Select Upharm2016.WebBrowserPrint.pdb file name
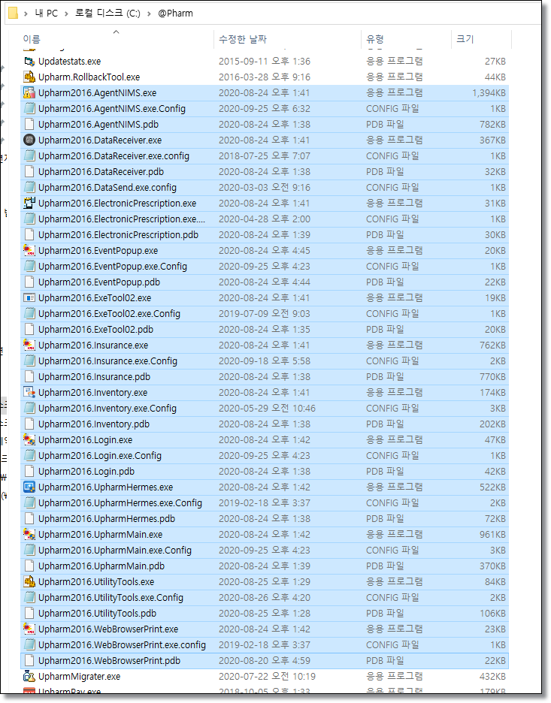Viewport: 551px width, 703px height. 108,661
